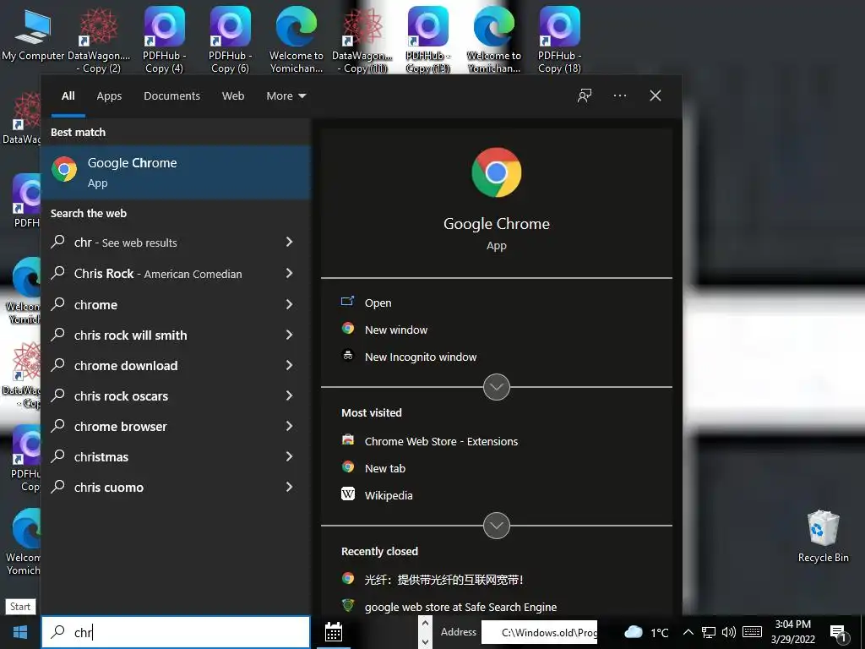Select the My Computer desktop icon
This screenshot has width=865, height=649.
[x=33, y=35]
